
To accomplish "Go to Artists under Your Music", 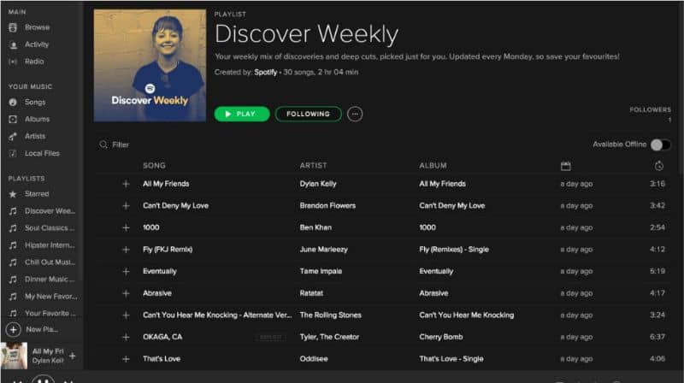I will pyautogui.click(x=35, y=136).
